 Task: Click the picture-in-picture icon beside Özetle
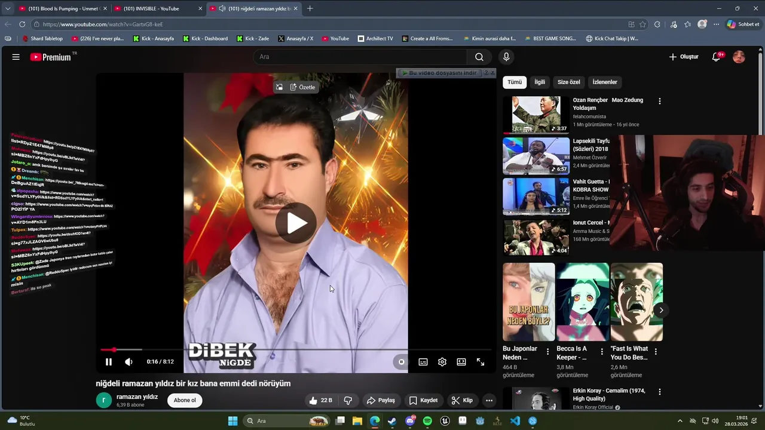pyautogui.click(x=279, y=87)
